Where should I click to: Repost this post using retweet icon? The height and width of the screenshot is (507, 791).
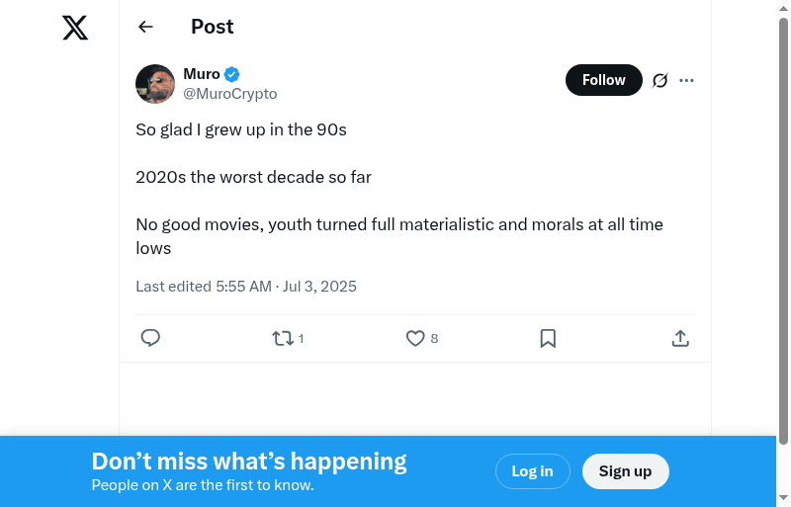coord(283,338)
